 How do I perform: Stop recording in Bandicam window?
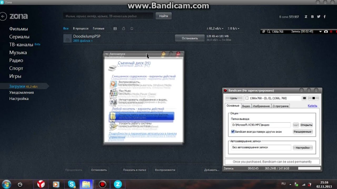313,98
